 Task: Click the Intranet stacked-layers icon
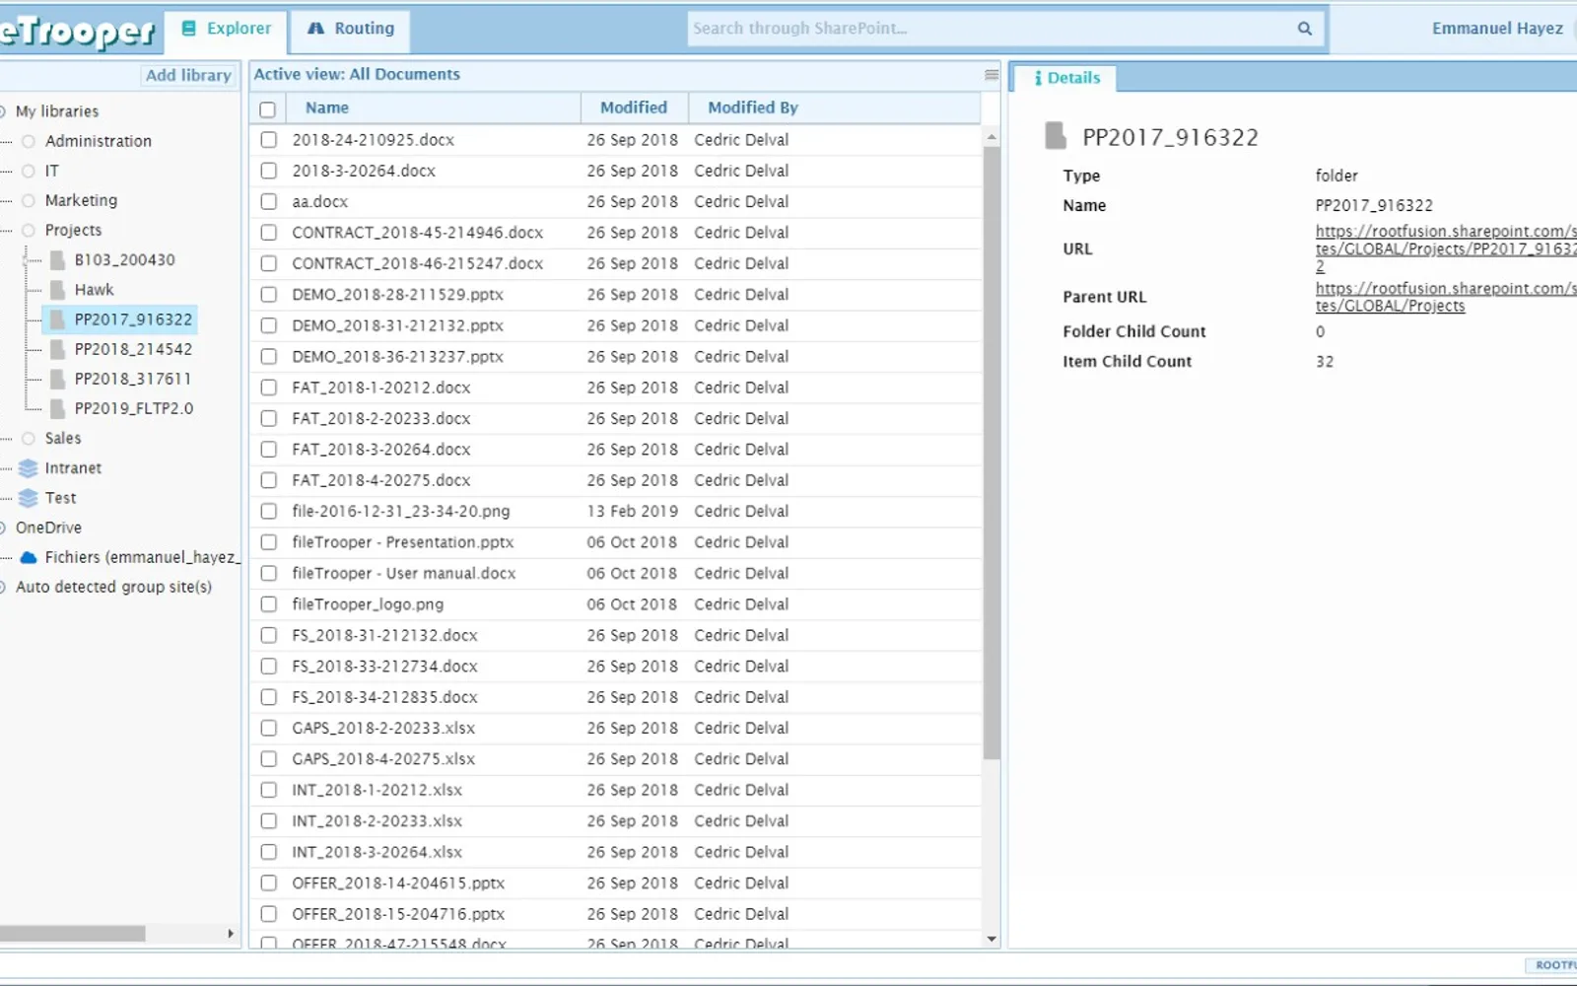(29, 468)
